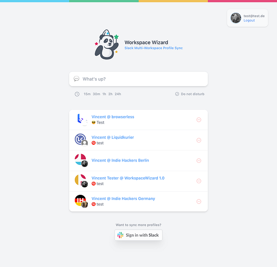
Task: Choose the 30m status duration
Action: [x=96, y=94]
